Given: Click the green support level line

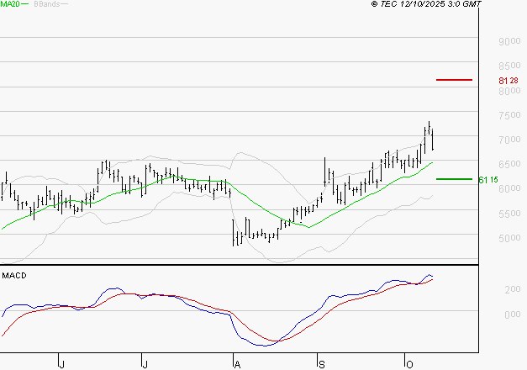Looking at the screenshot, I should (x=454, y=179).
